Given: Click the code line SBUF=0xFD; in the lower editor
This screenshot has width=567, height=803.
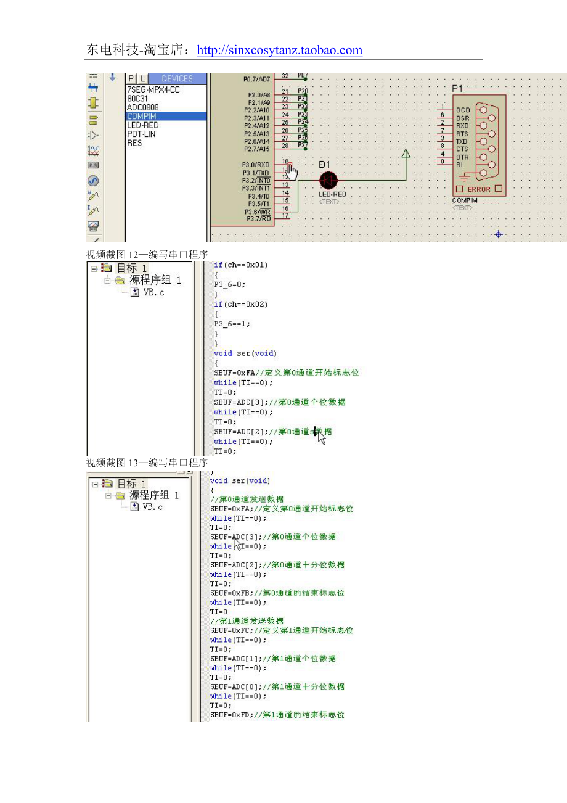Looking at the screenshot, I should (277, 715).
